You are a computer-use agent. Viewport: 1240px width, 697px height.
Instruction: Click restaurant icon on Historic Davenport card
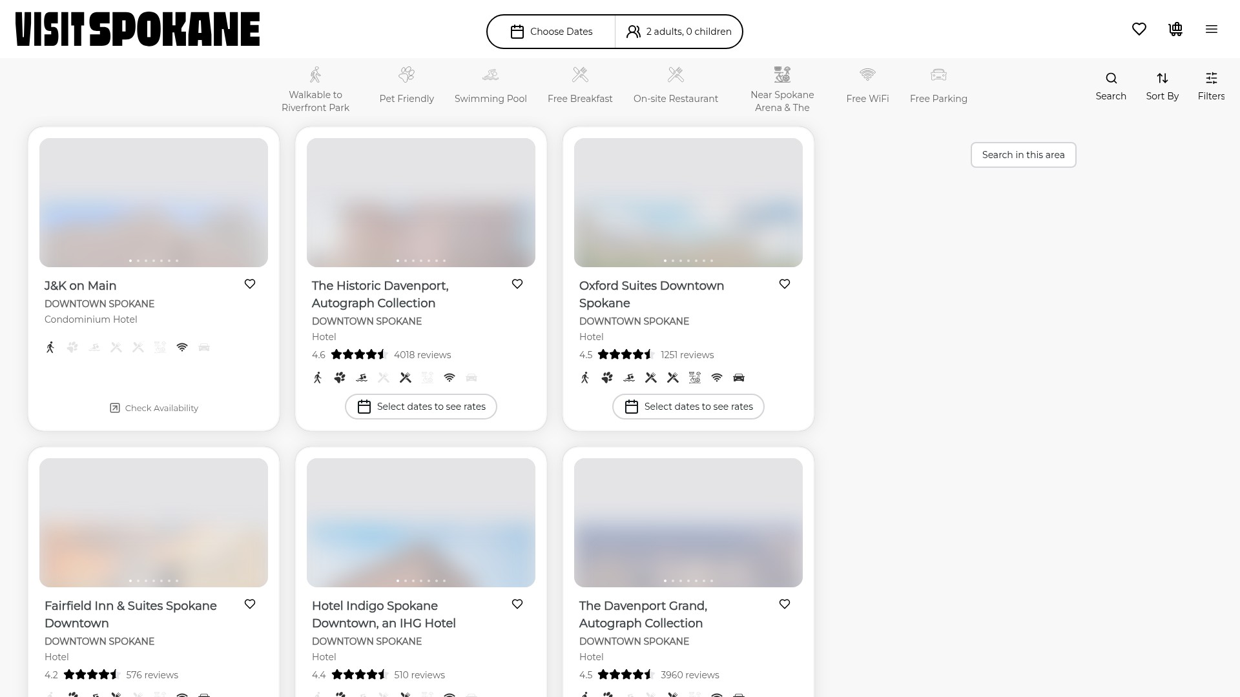[406, 378]
